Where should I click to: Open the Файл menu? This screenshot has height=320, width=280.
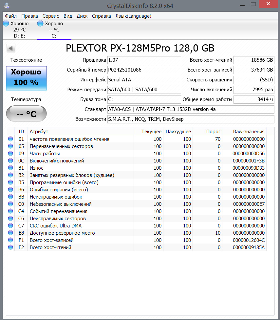11,16
